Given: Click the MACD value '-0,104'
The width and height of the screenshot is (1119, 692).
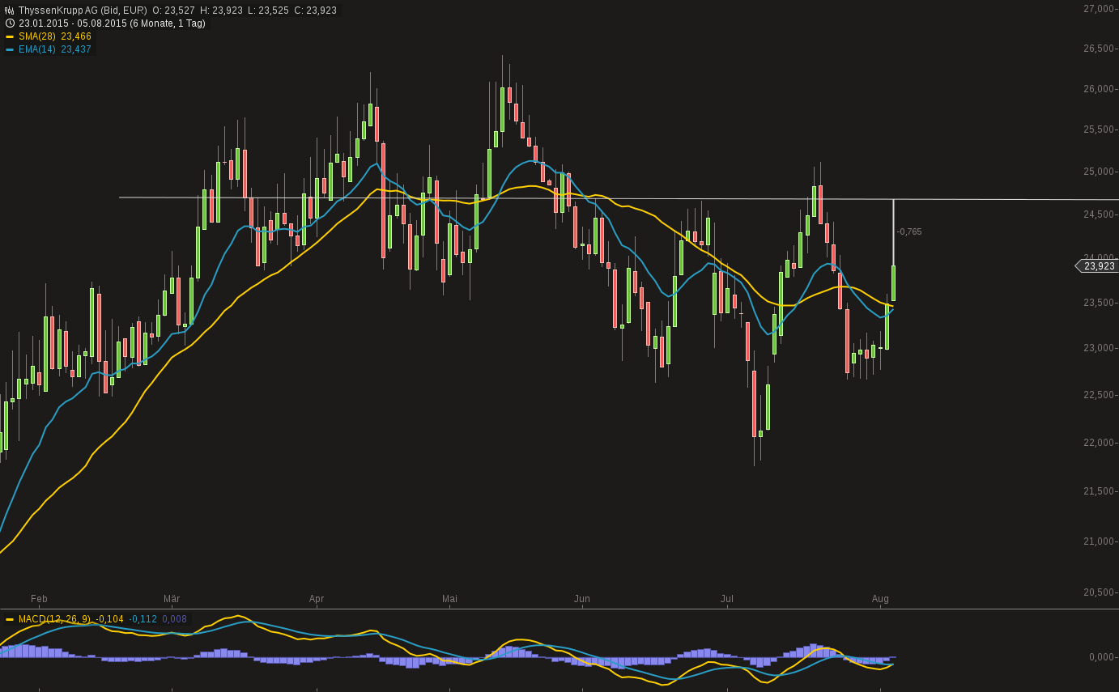Looking at the screenshot, I should tap(109, 619).
